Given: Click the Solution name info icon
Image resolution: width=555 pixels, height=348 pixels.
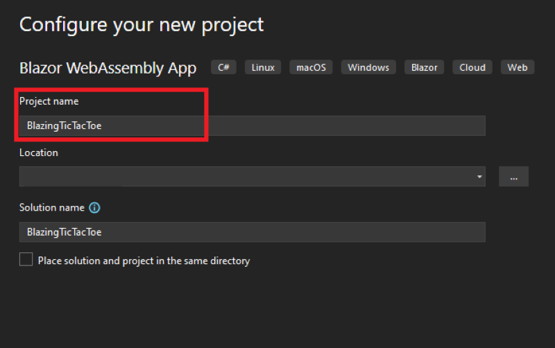Looking at the screenshot, I should pos(95,207).
